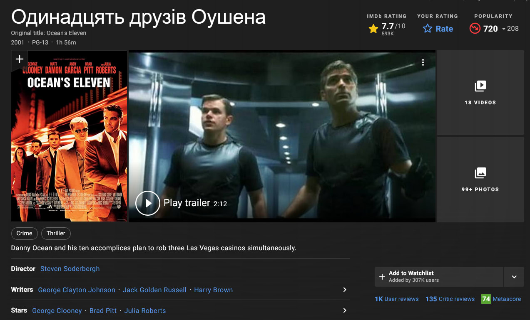
Task: Click the 720 popularity rank number
Action: click(x=490, y=29)
